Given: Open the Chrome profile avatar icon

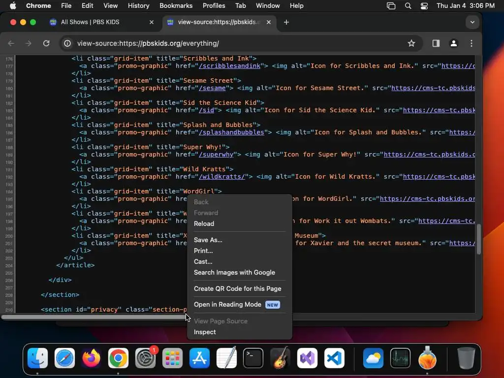Looking at the screenshot, I should pyautogui.click(x=453, y=43).
